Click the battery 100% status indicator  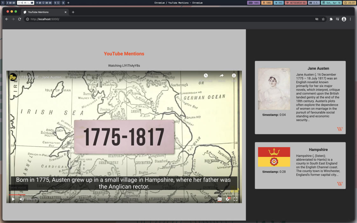[254, 3]
